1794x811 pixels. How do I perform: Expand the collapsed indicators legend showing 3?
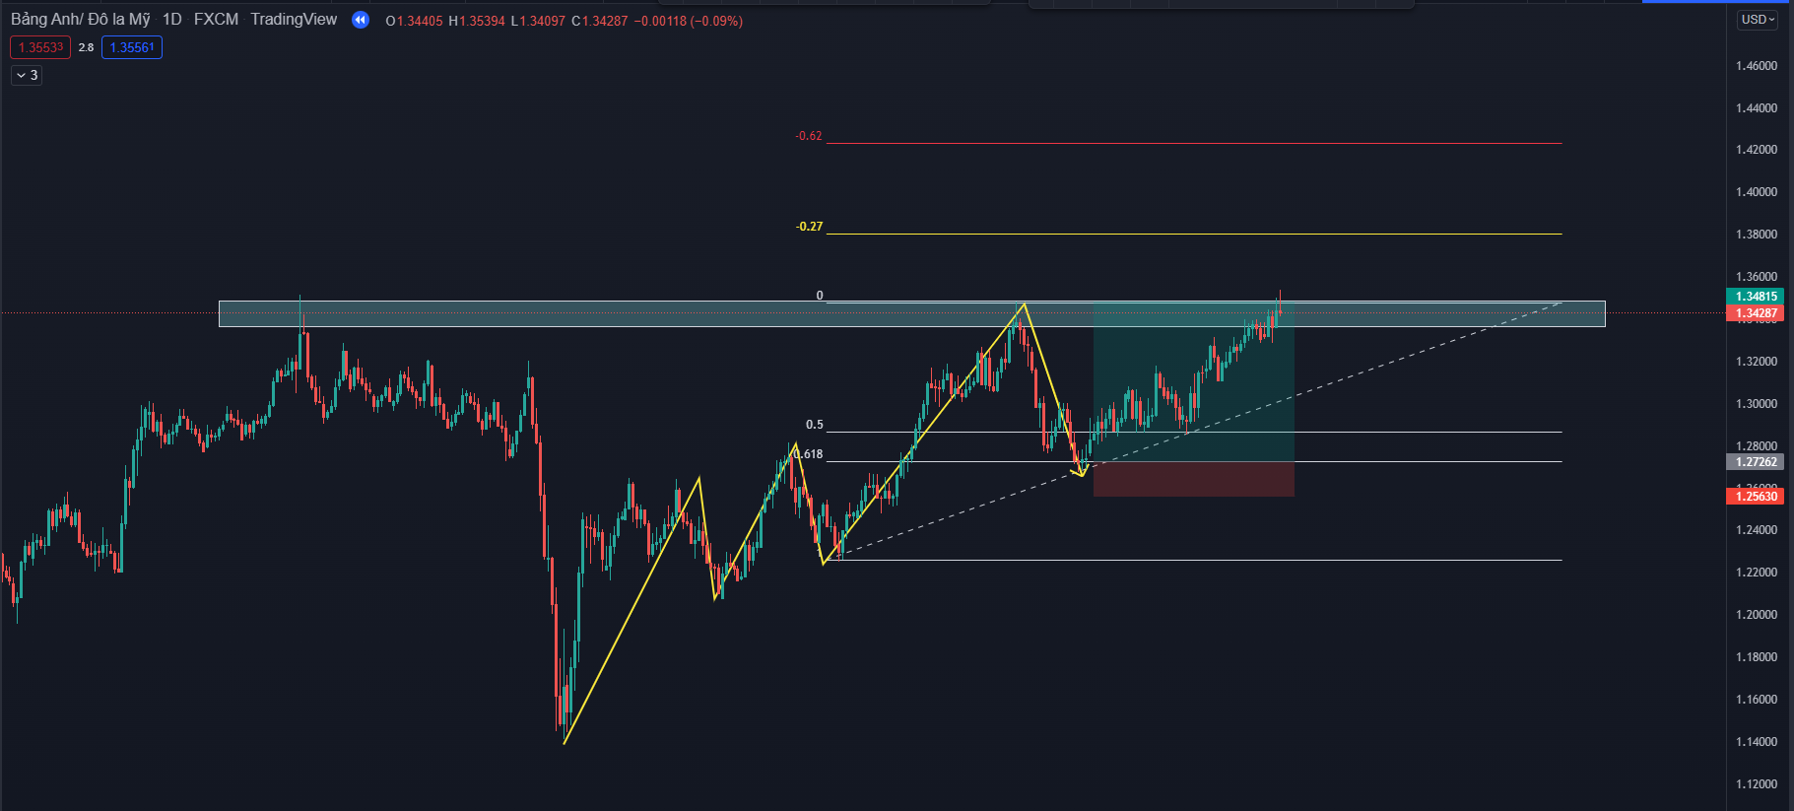click(27, 75)
